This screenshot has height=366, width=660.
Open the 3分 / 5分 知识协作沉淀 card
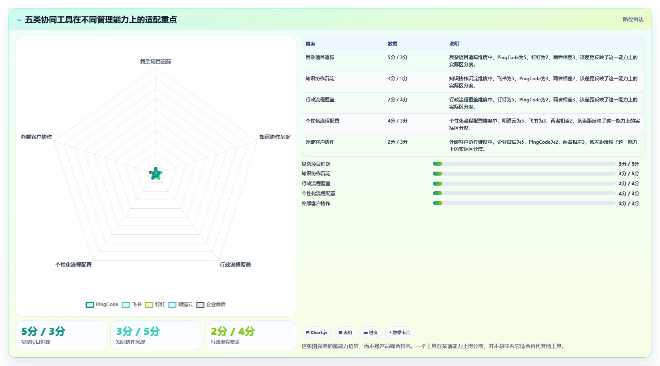pos(156,335)
